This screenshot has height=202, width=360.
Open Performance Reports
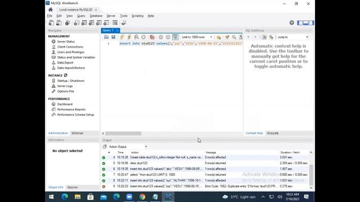click(71, 109)
